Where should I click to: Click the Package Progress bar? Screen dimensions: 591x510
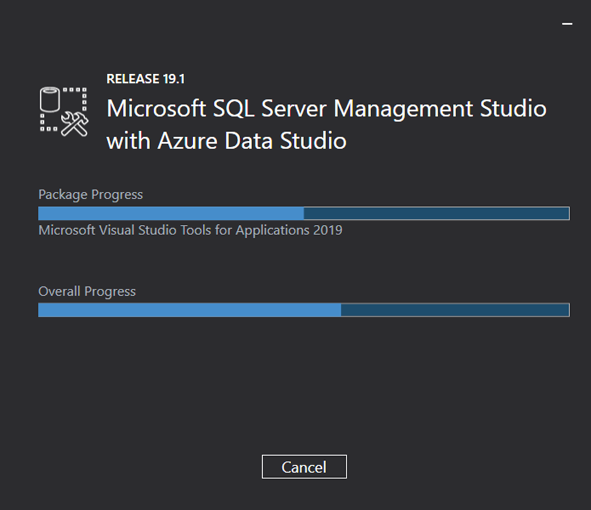[x=304, y=214]
